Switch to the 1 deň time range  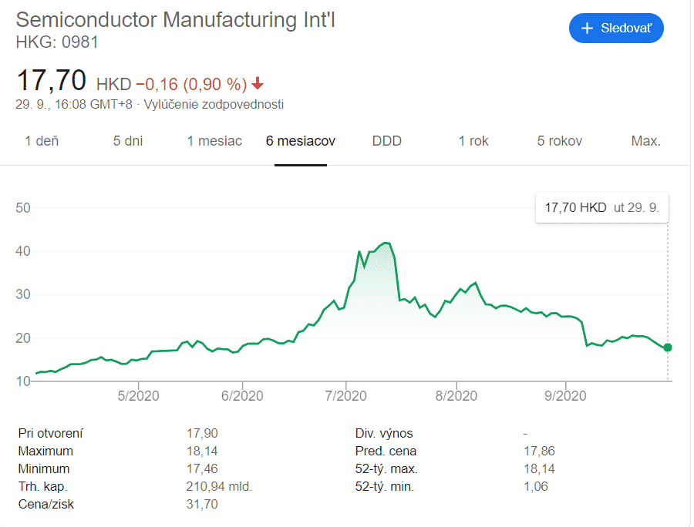tap(42, 141)
